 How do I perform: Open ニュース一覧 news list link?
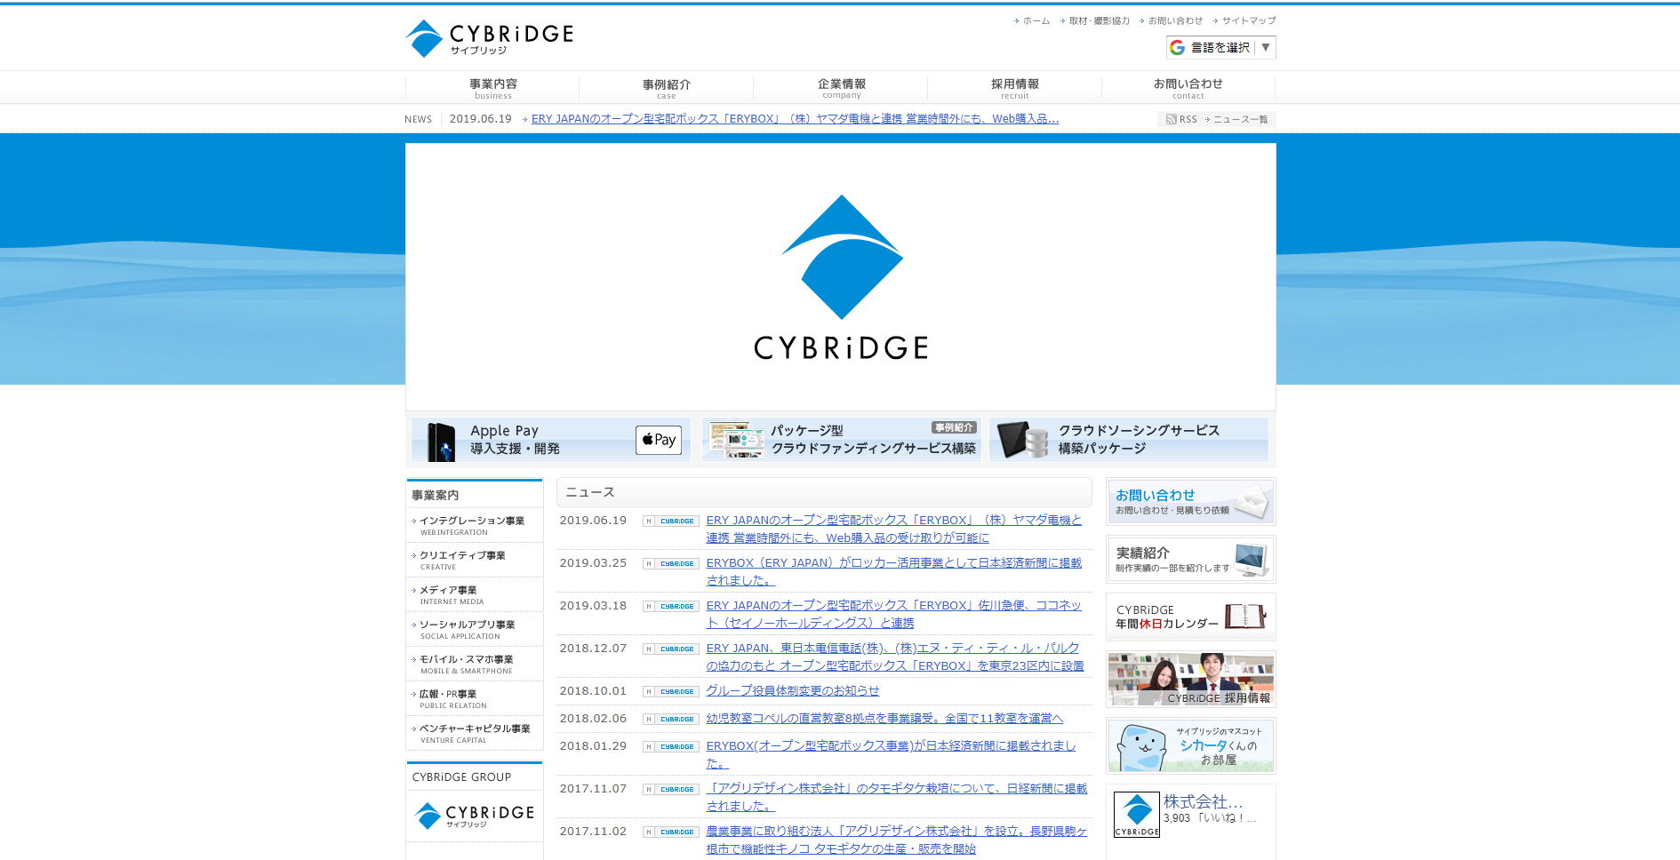[1237, 119]
